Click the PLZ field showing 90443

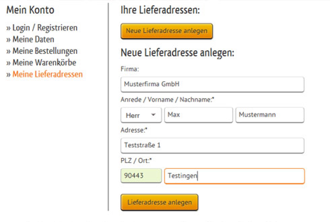point(141,176)
